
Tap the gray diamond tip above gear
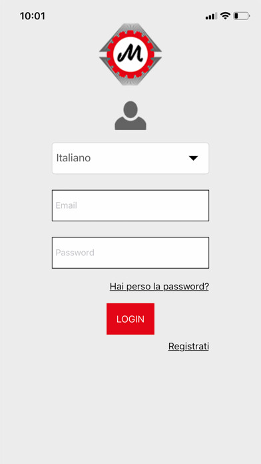(x=130, y=27)
